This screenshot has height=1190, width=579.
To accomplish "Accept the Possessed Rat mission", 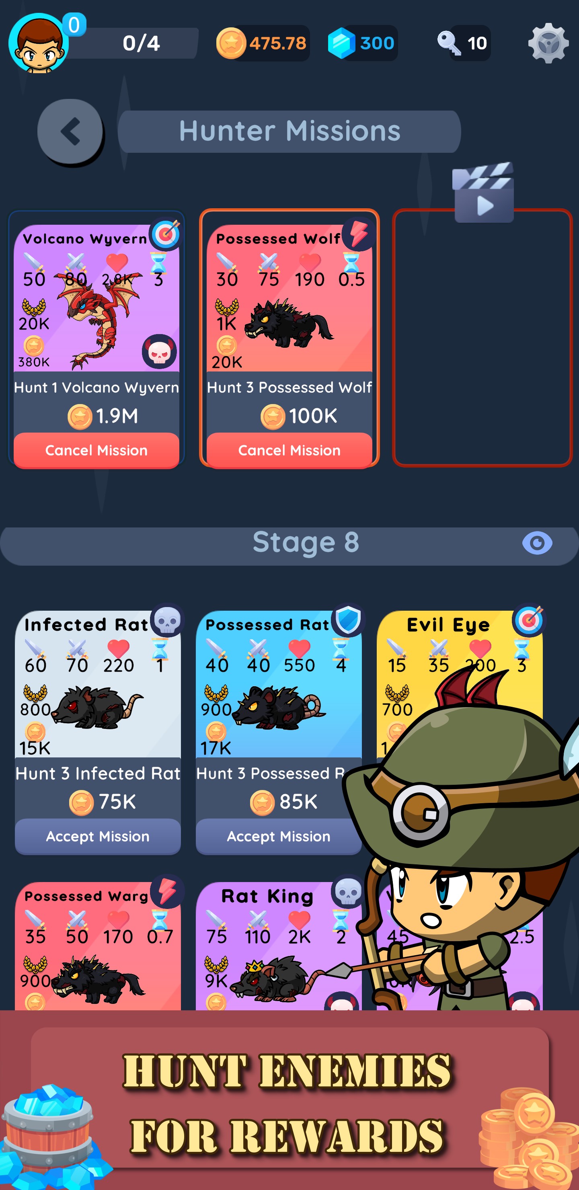I will click(279, 837).
